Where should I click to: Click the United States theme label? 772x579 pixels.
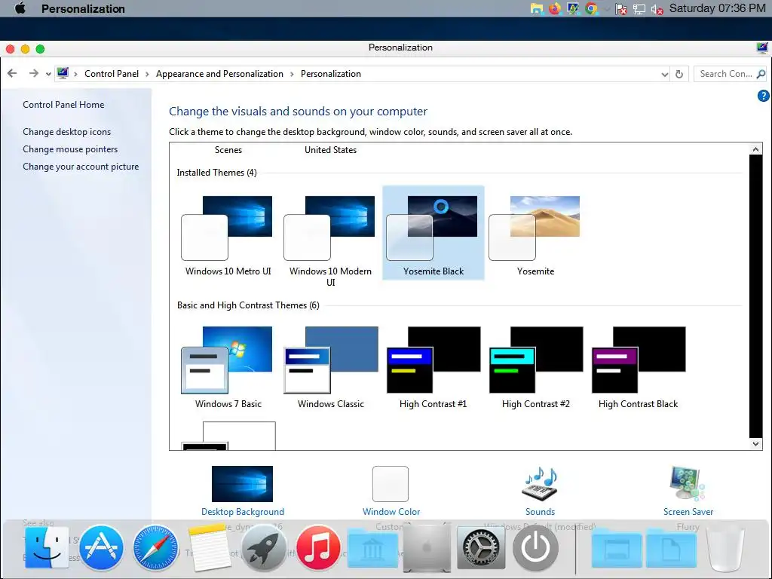tap(330, 150)
